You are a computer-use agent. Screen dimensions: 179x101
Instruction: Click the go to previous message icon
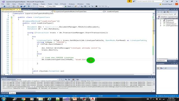pyautogui.click(x=66, y=79)
